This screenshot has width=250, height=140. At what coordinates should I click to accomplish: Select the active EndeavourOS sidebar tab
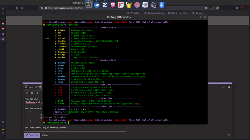tap(3, 39)
